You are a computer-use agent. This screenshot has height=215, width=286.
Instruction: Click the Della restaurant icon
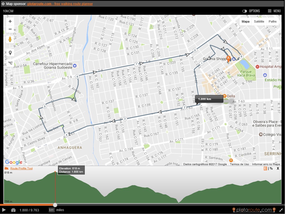[225, 96]
